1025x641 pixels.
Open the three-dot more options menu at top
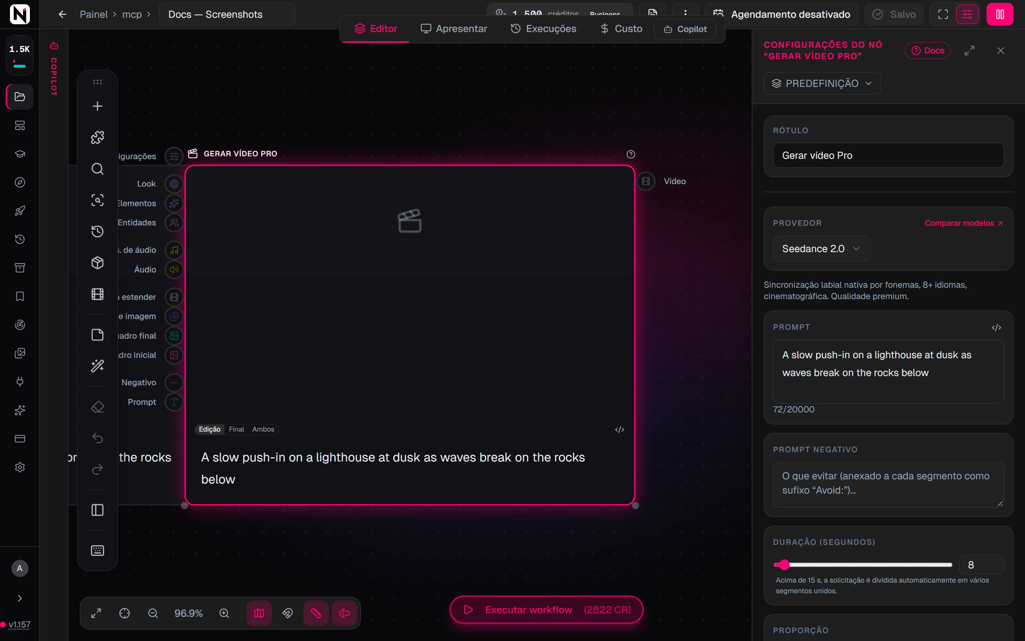click(x=685, y=13)
